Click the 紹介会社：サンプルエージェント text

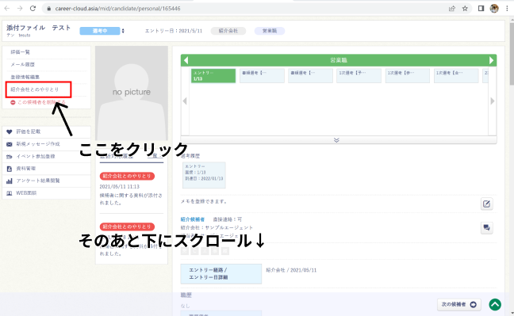click(217, 227)
